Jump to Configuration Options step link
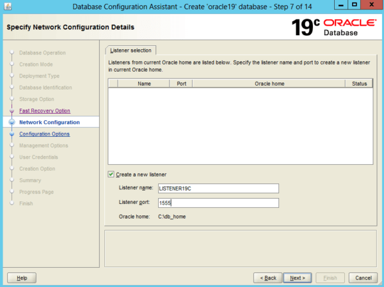Viewport: 384px width, 287px height. [45, 134]
